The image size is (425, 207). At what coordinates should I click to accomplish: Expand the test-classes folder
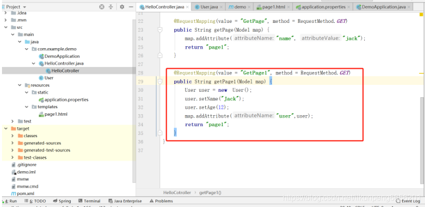12,157
